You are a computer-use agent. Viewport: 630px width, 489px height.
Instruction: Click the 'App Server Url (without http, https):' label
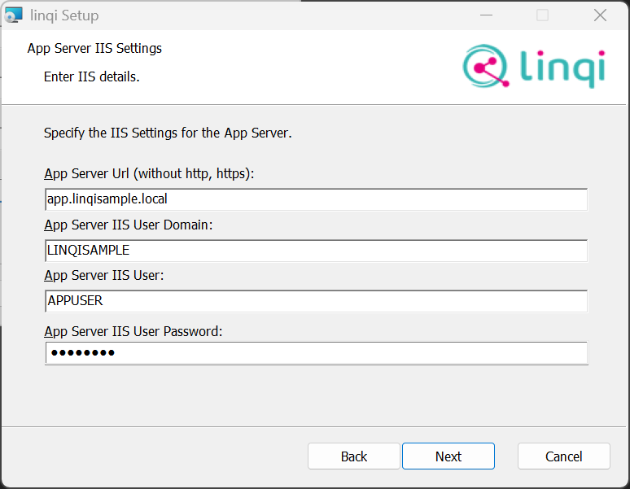tap(149, 173)
